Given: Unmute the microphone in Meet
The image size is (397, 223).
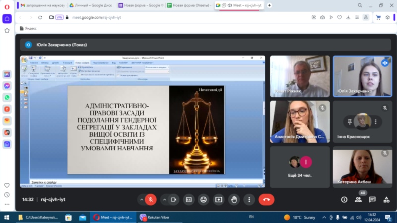Looking at the screenshot, I should coord(151,199).
